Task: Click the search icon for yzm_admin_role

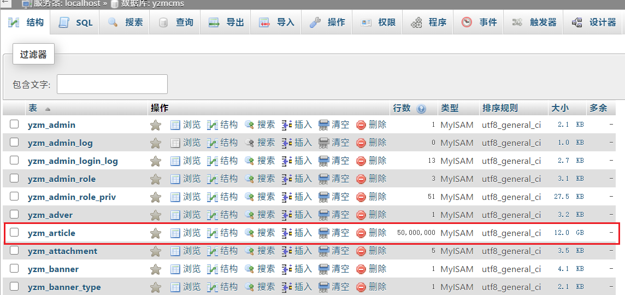Action: click(250, 179)
